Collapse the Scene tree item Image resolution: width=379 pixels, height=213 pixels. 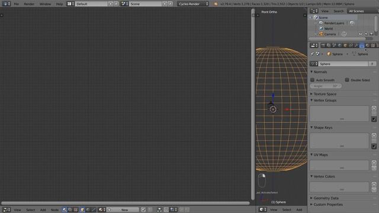(x=310, y=17)
